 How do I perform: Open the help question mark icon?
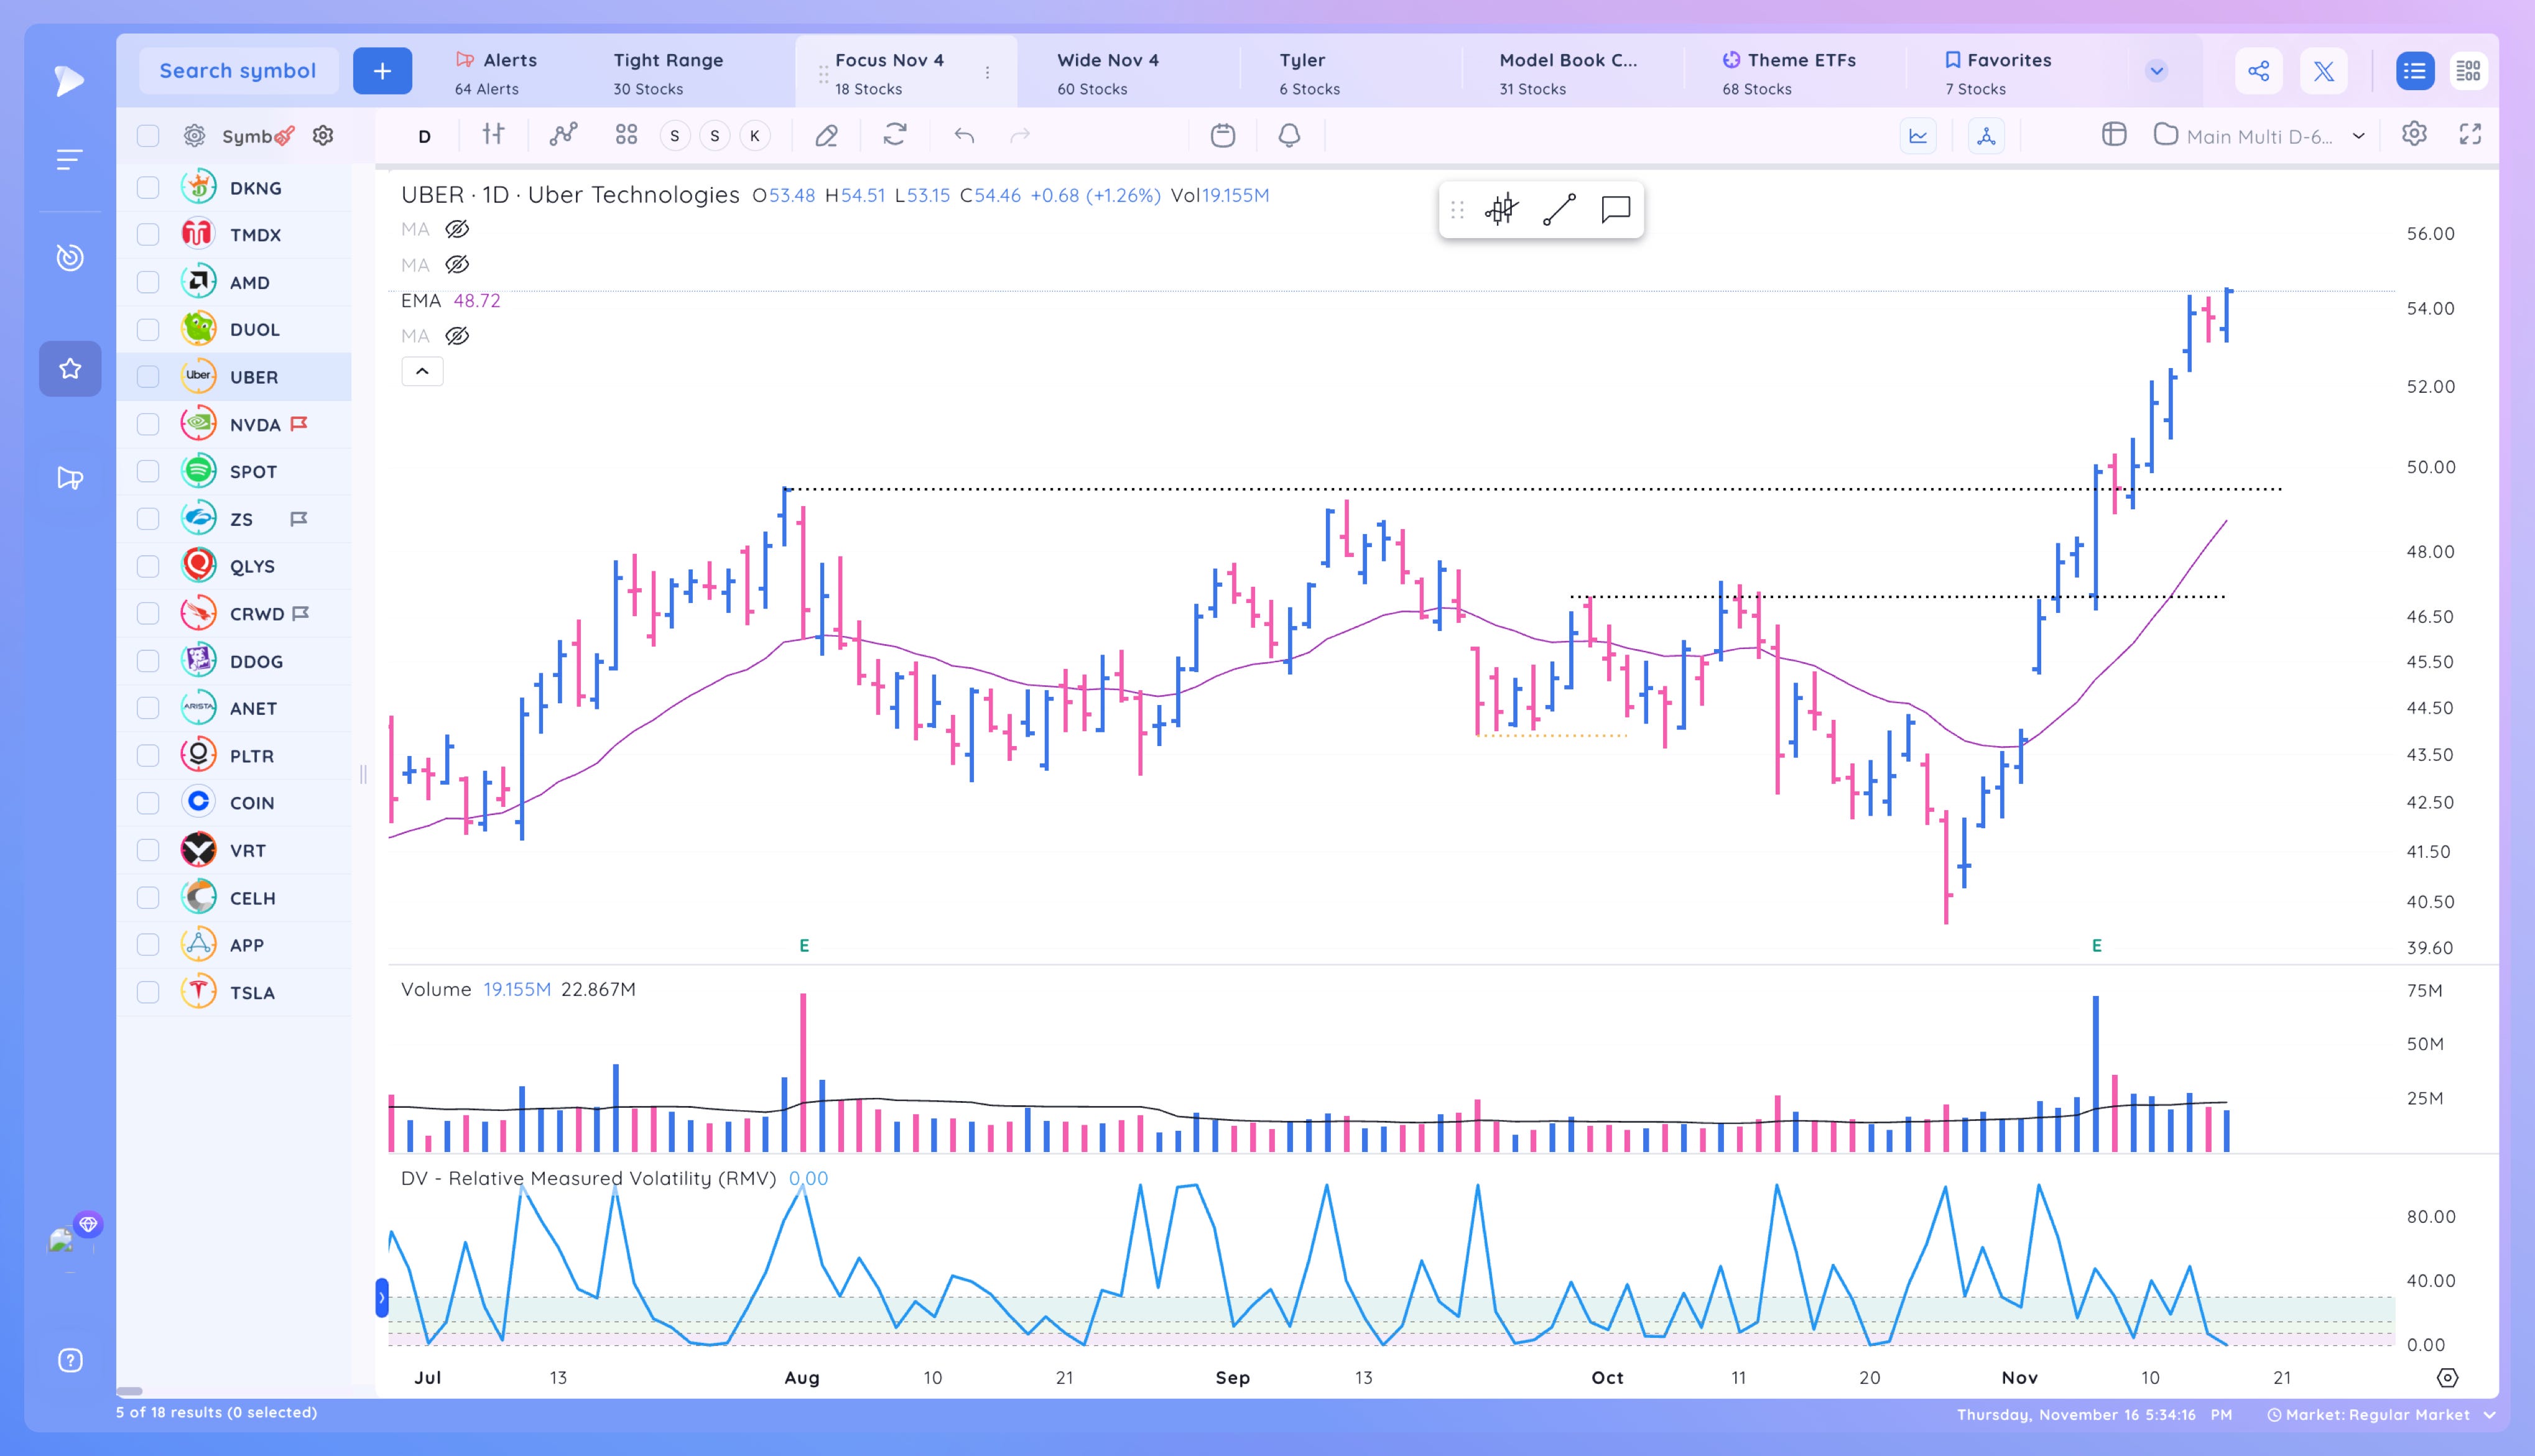coord(70,1360)
